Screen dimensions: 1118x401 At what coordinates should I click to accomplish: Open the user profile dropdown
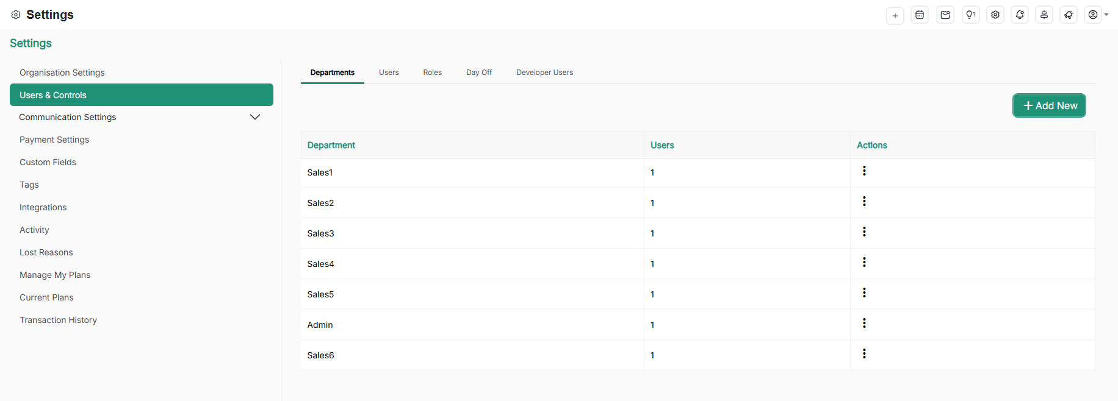pos(1097,15)
